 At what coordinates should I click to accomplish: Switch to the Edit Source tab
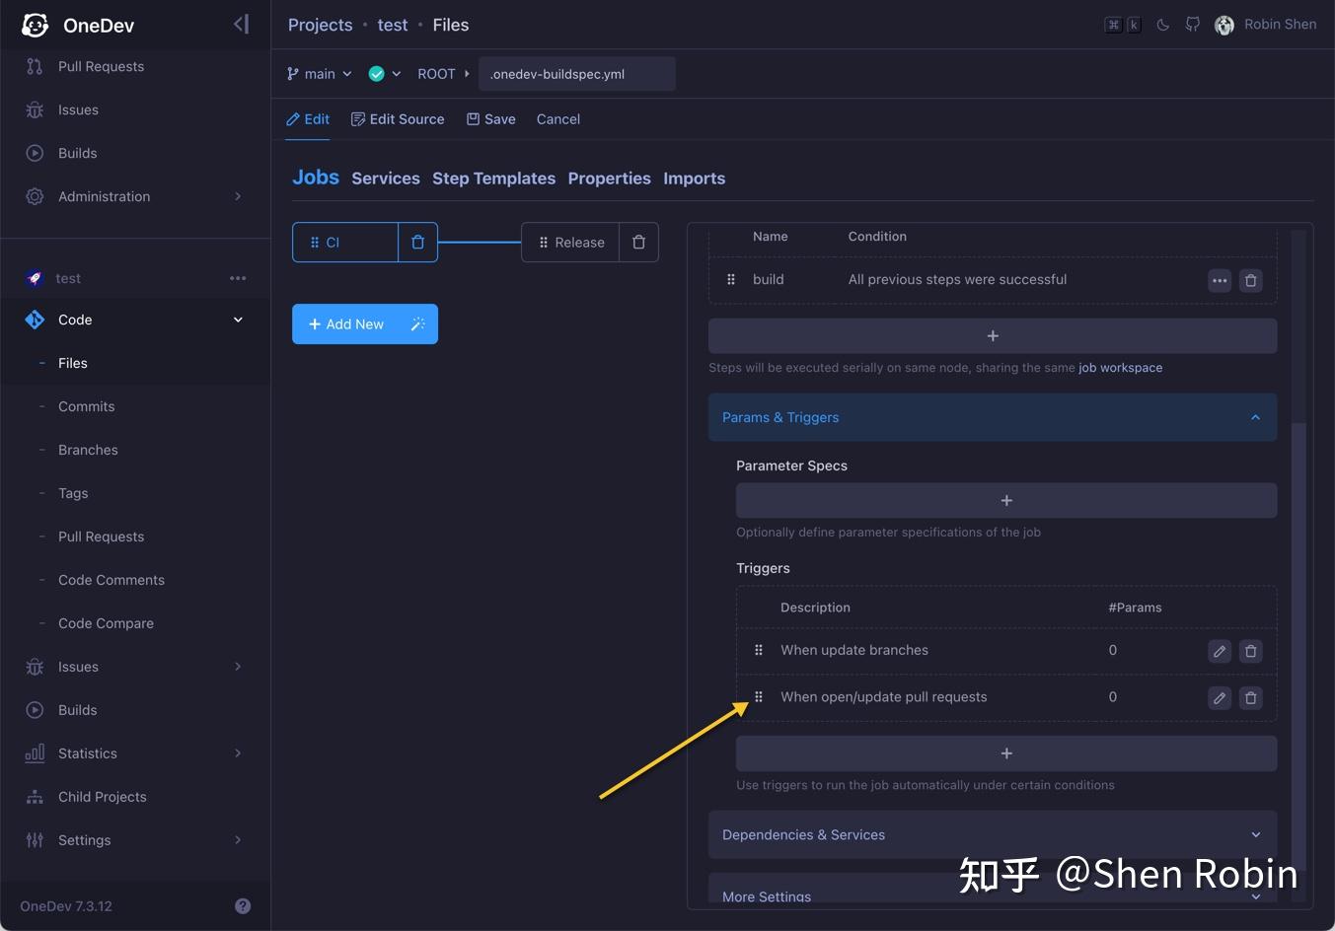pyautogui.click(x=398, y=119)
